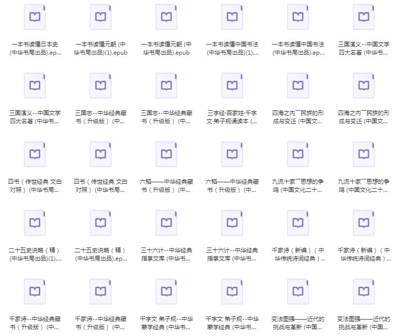The height and width of the screenshot is (336, 401).
Task: Click the name '二十五史说略（精）(中华书局出品)(1)....'
Action: tap(35, 254)
